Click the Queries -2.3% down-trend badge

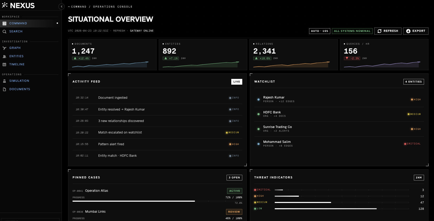pyautogui.click(x=352, y=58)
